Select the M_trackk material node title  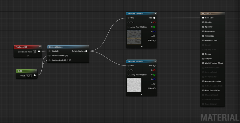(x=206, y=13)
